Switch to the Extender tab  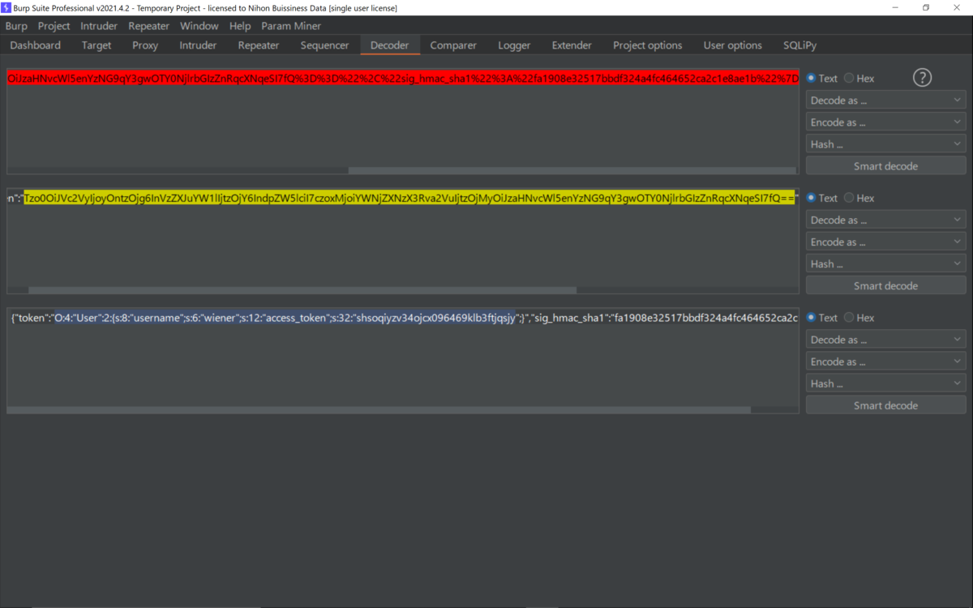pyautogui.click(x=572, y=45)
